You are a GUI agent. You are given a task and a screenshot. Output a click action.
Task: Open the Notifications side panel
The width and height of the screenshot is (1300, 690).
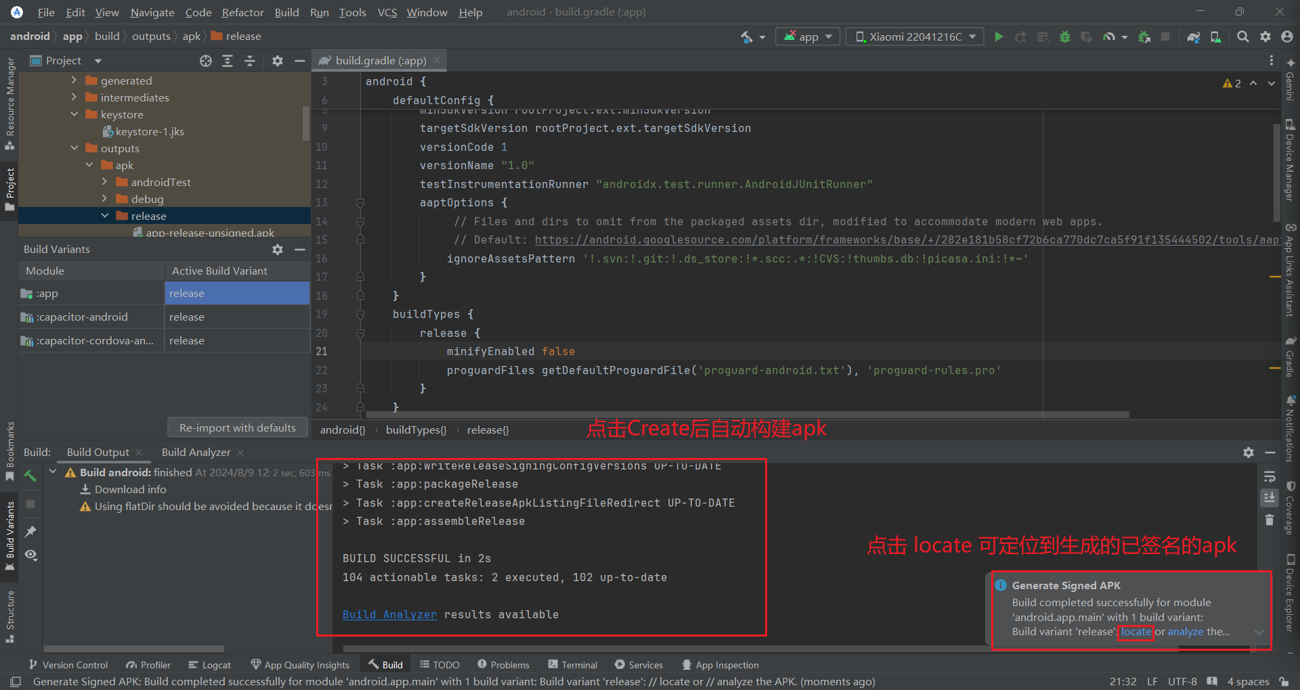point(1290,430)
